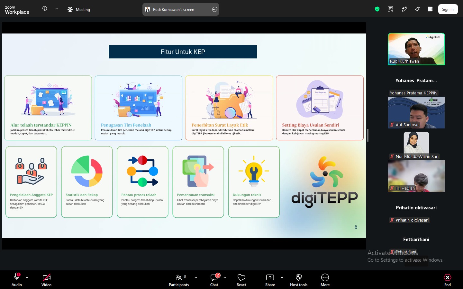Screen dimensions: 463x289
Task: Click the "Pengelolaan Anggota KEP" label
Action: 31,195
